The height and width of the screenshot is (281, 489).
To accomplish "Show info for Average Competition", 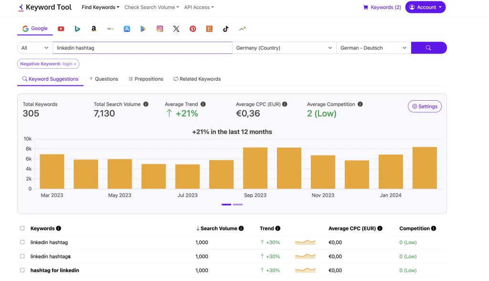I will tap(360, 104).
